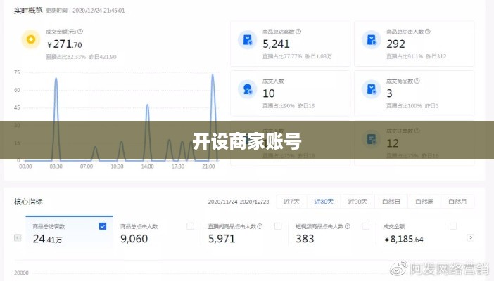Click the ¥8,185.64 成交金额 value
This screenshot has width=494, height=281.
404,240
